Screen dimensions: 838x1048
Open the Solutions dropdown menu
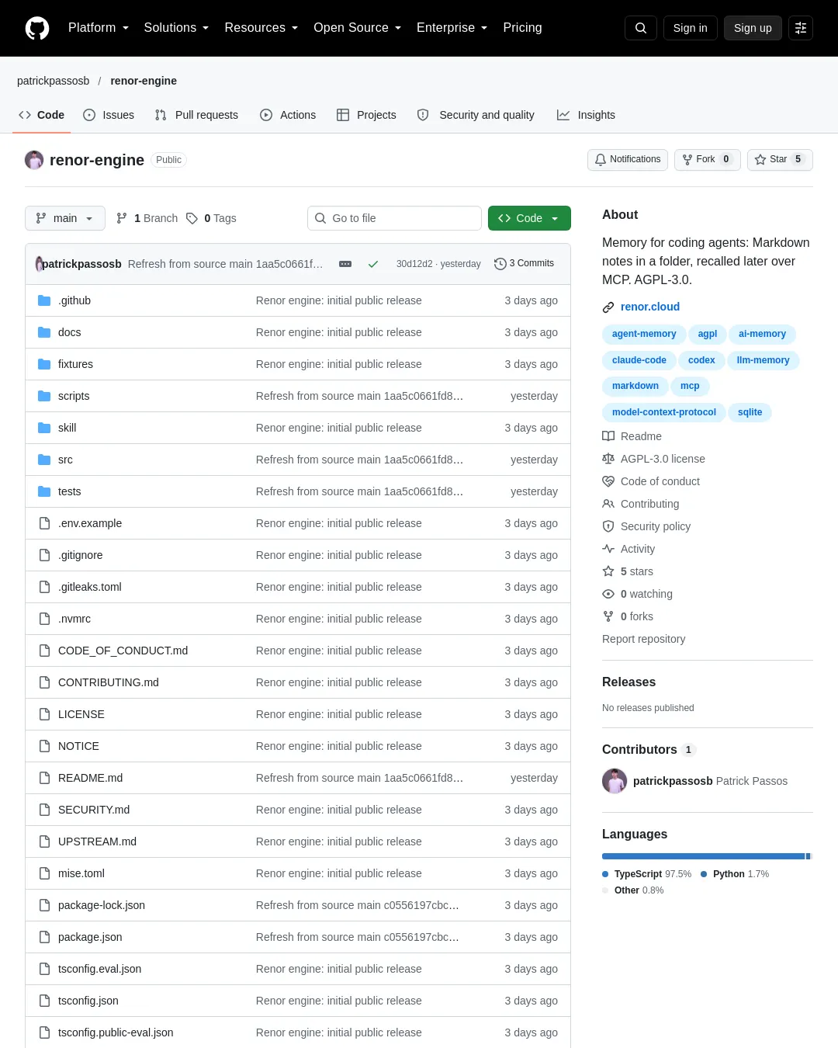point(176,28)
